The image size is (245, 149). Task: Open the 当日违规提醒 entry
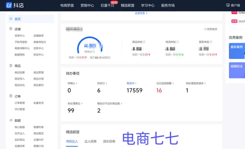pyautogui.click(x=165, y=84)
